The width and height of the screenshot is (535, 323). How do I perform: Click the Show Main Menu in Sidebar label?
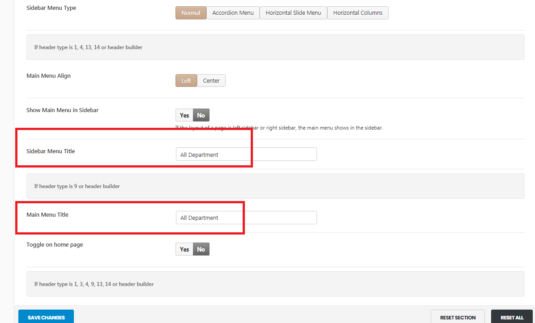(x=62, y=110)
